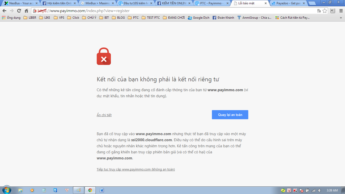Image resolution: width=345 pixels, height=194 pixels.
Task: Open the AnmiGroup bookmark
Action: [254, 18]
